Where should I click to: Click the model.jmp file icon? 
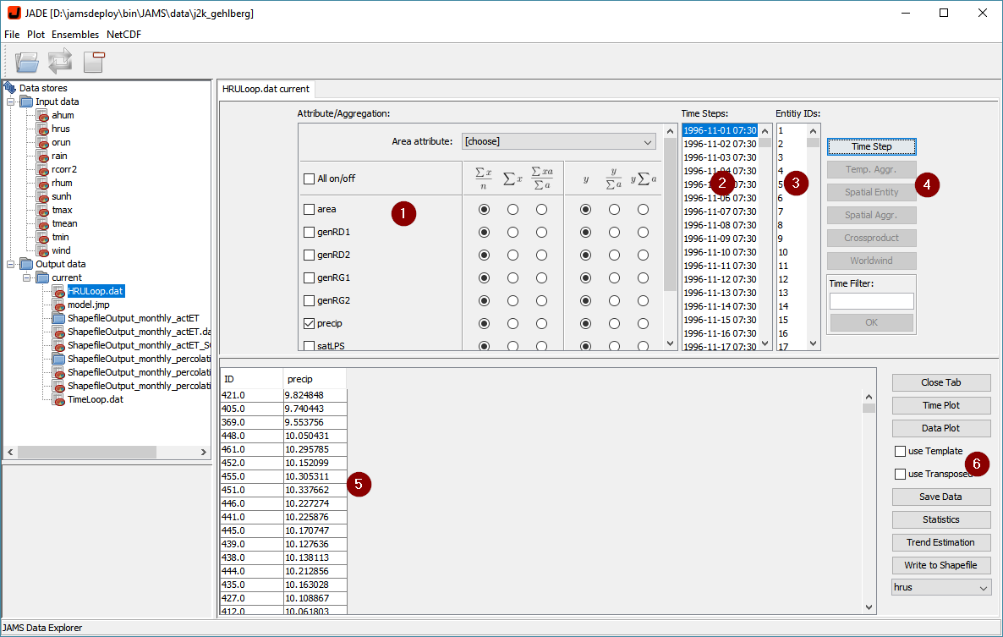(x=58, y=305)
